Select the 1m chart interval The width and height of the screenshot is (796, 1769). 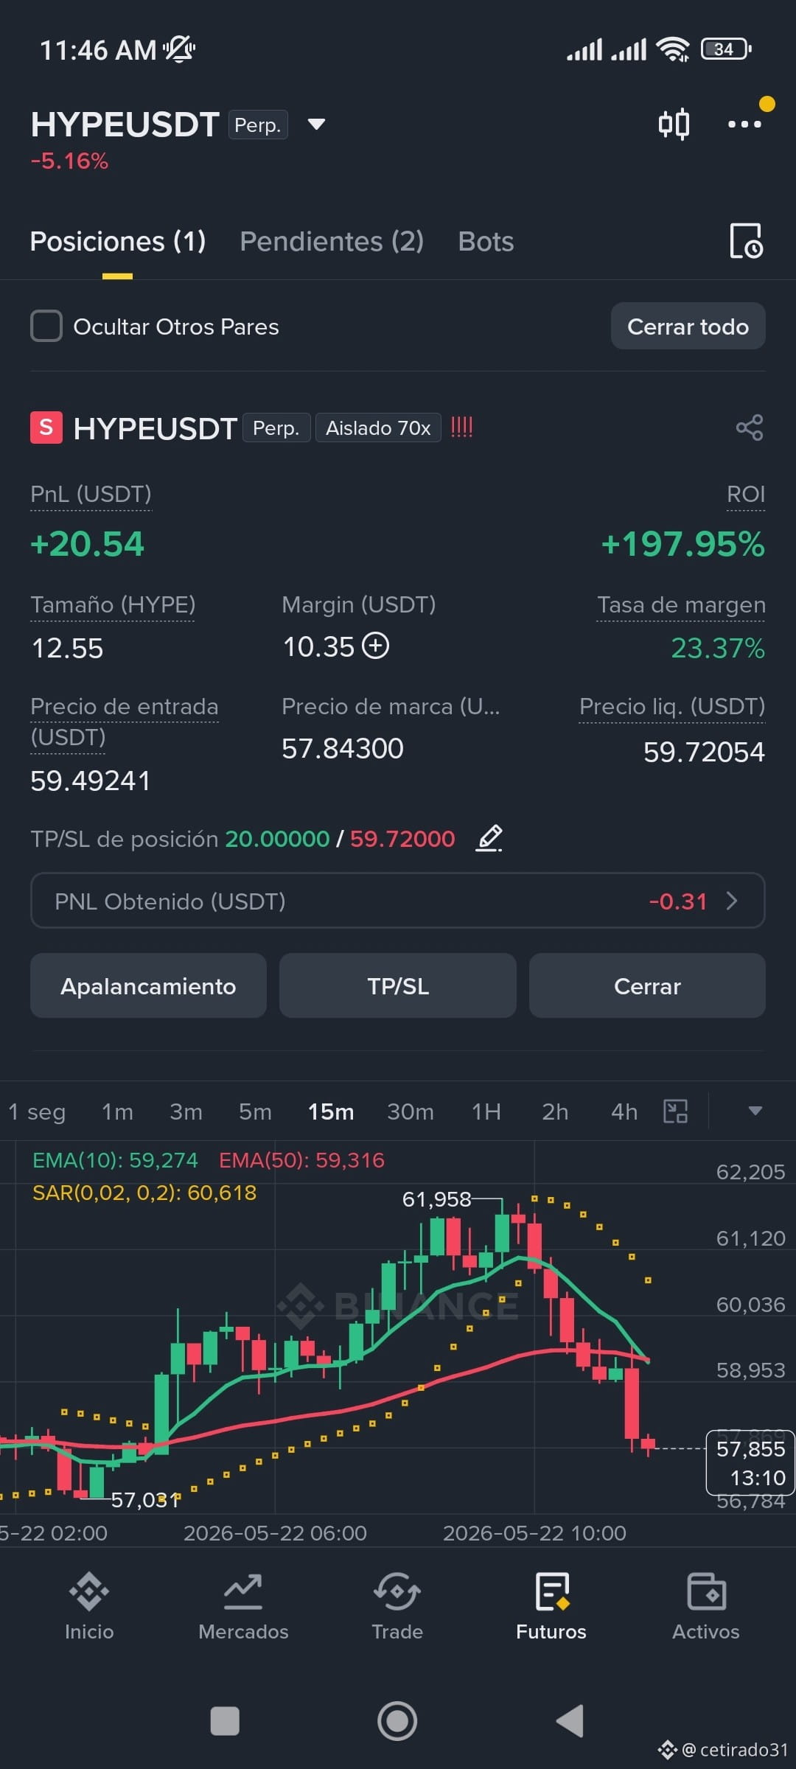pyautogui.click(x=117, y=1112)
